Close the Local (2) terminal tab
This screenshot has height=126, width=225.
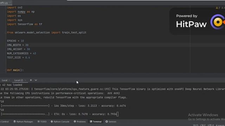(25, 80)
